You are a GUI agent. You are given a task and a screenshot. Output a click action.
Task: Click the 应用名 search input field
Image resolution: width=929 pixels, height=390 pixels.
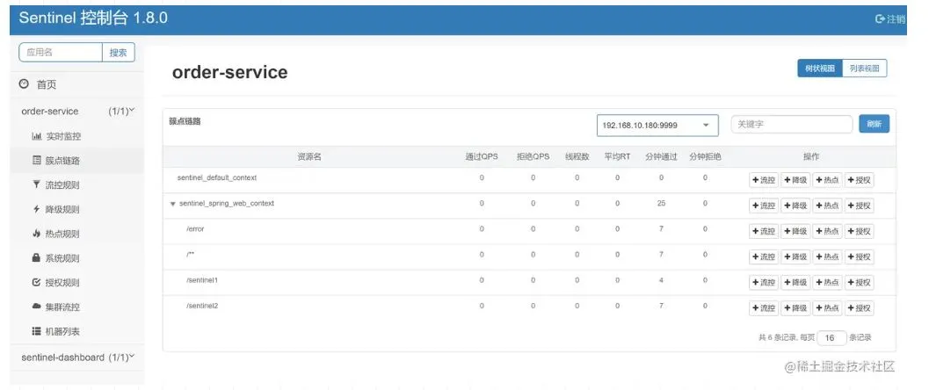coord(61,52)
